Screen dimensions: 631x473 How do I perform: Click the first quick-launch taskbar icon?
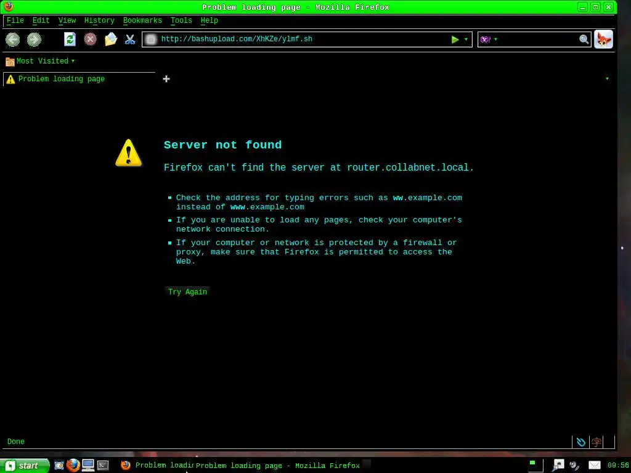59,466
